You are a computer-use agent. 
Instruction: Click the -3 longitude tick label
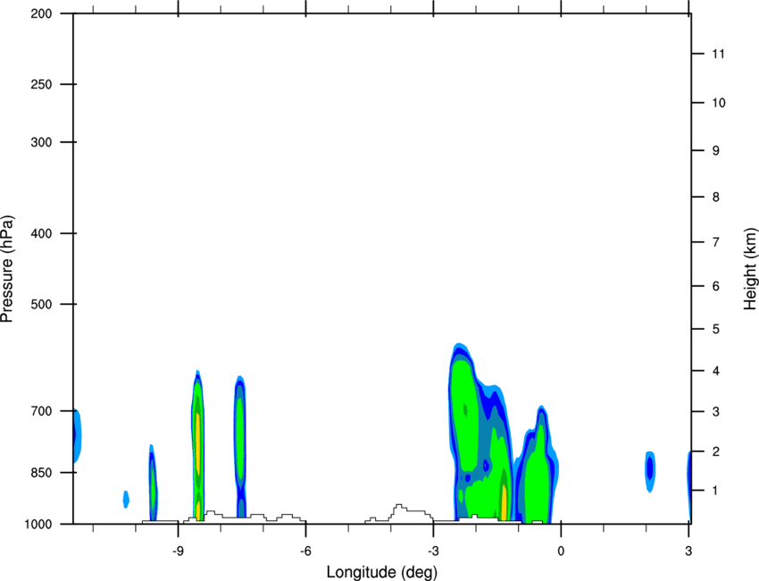tap(433, 551)
